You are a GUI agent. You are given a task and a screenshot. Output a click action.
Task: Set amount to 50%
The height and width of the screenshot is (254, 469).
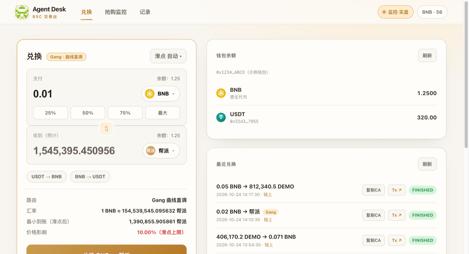[88, 113]
